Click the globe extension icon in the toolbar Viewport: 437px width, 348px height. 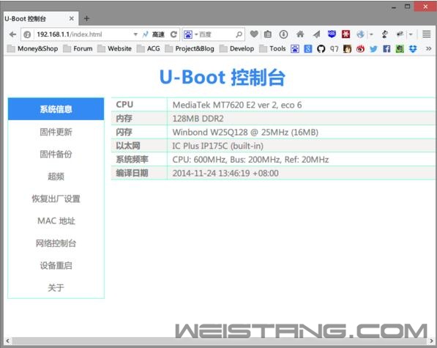(361, 34)
